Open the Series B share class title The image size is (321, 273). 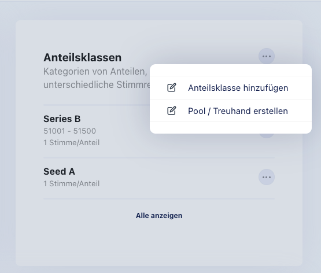click(62, 119)
